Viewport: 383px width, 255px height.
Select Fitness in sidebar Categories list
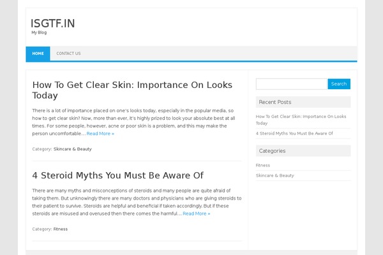tap(263, 165)
